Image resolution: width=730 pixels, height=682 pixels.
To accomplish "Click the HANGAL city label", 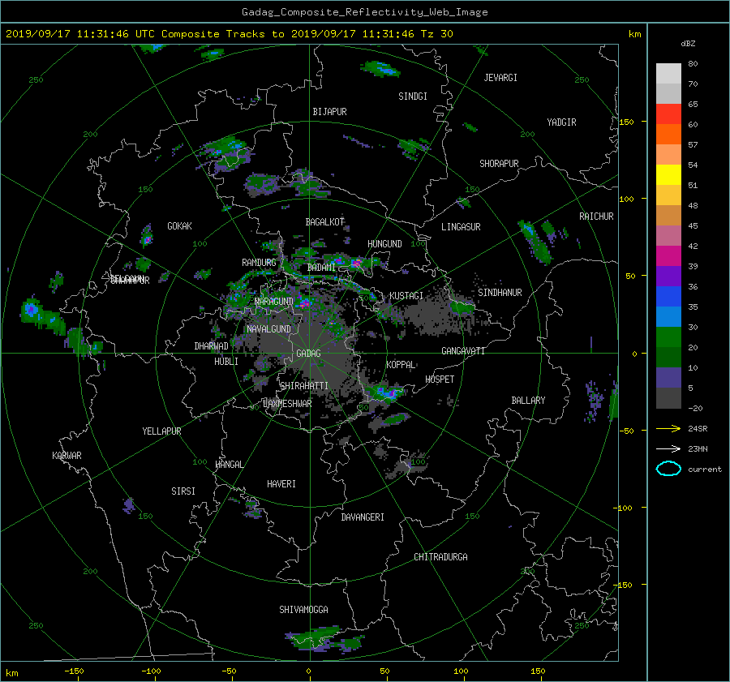I will [229, 465].
